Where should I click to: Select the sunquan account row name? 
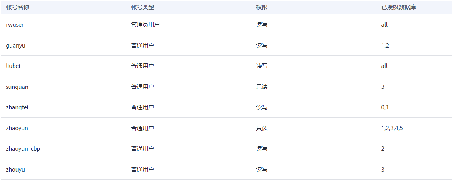click(x=17, y=87)
